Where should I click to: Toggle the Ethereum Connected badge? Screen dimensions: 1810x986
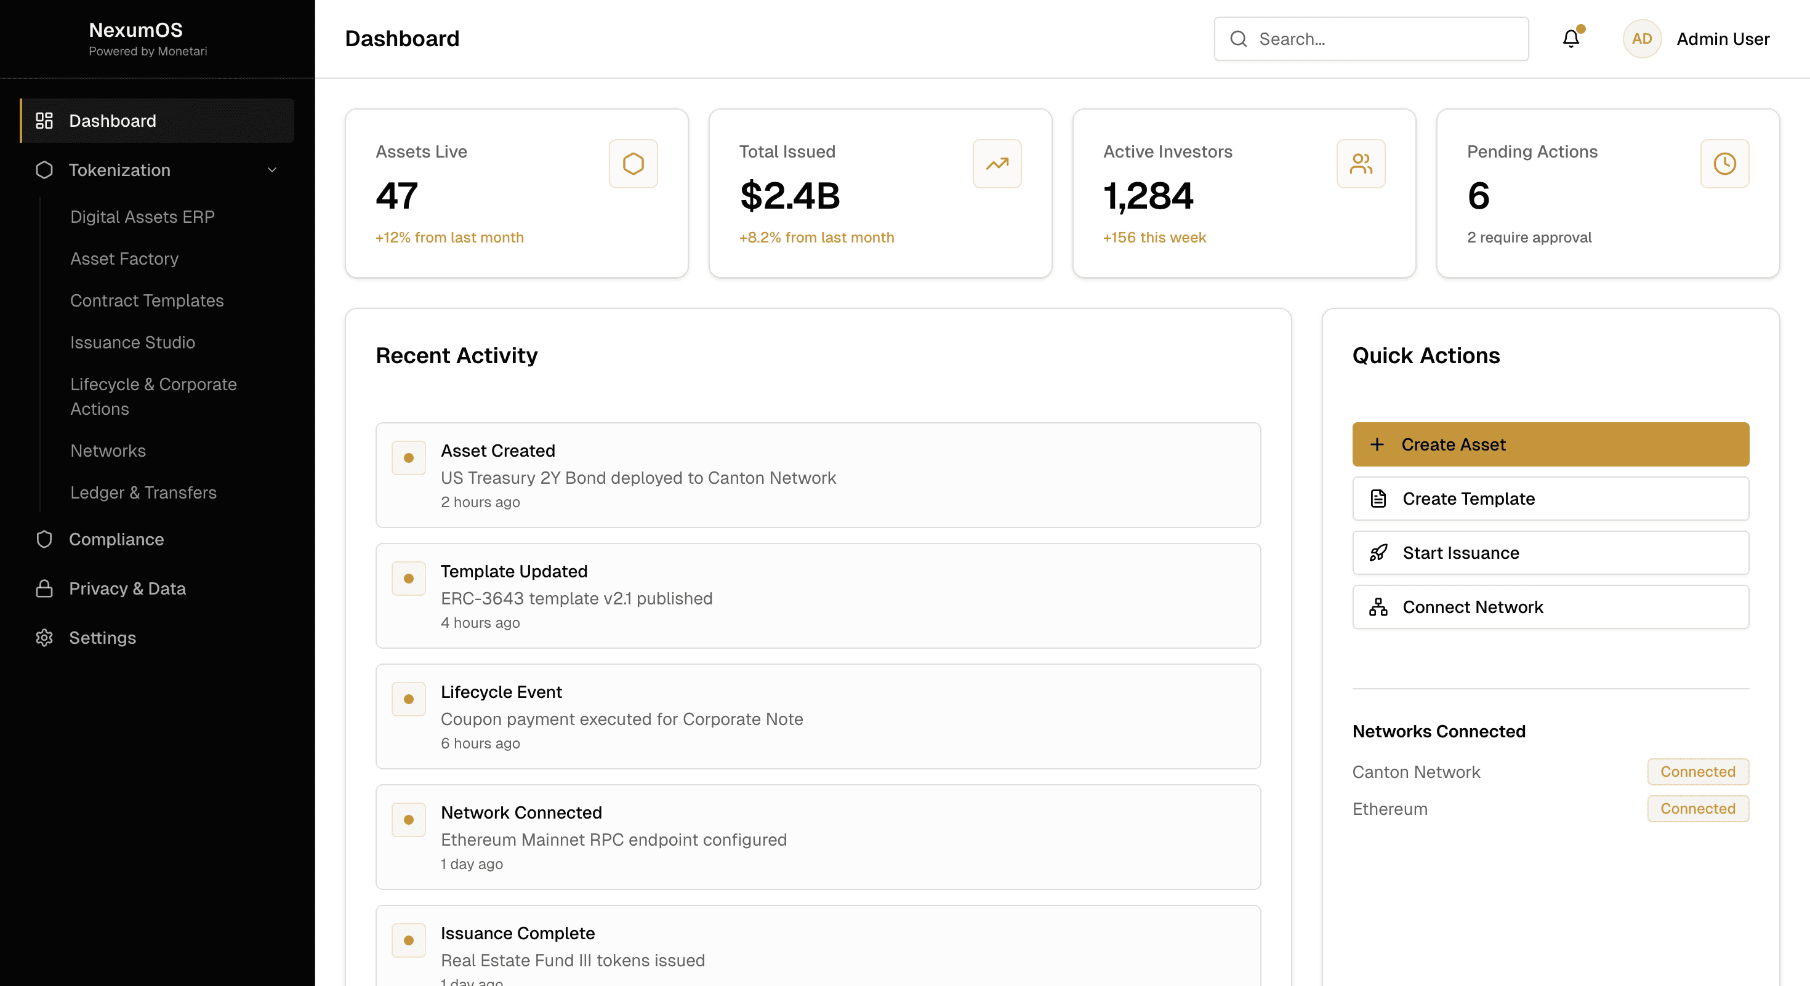[1697, 808]
